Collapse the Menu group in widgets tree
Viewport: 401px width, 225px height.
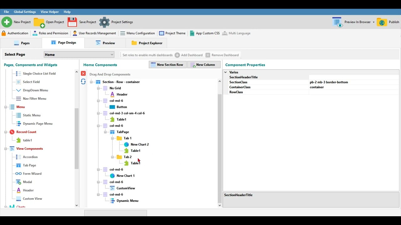click(5, 107)
